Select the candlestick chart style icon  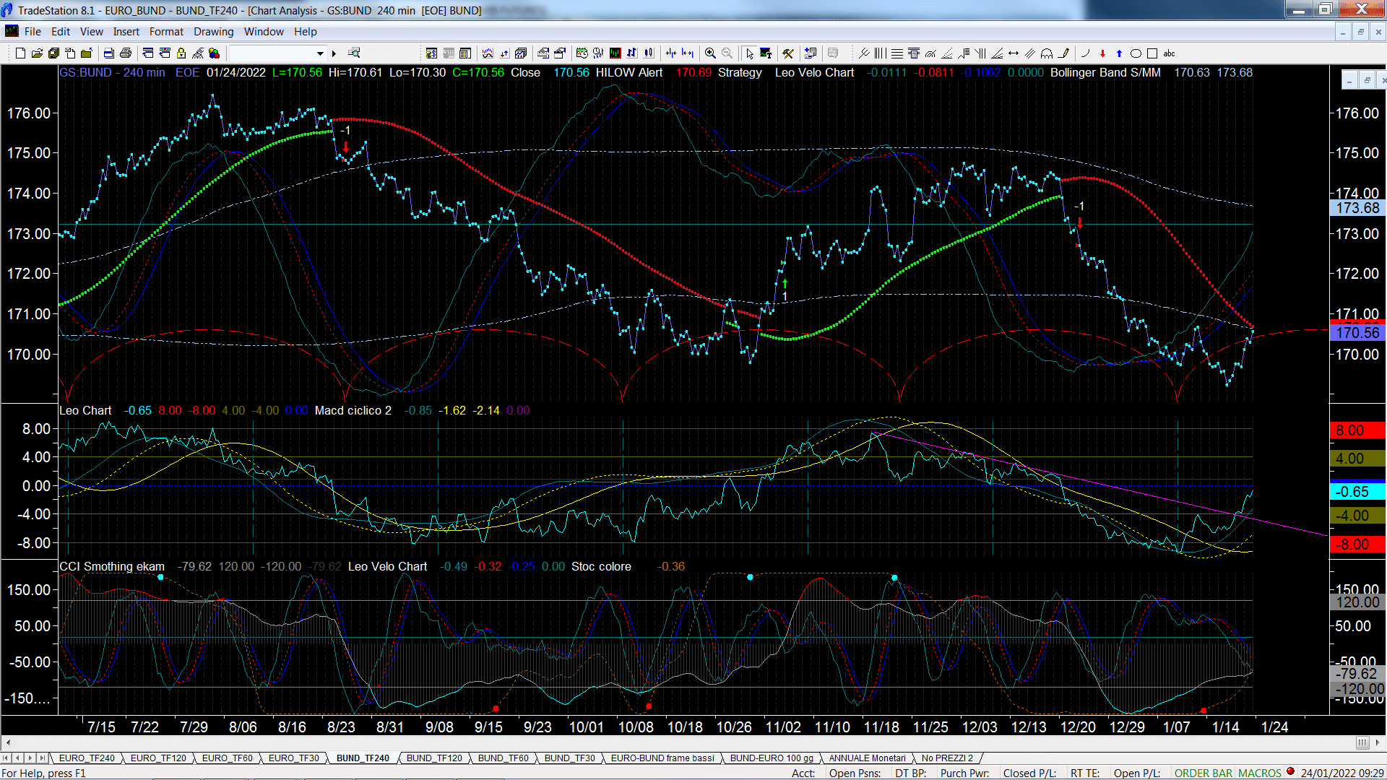[649, 53]
